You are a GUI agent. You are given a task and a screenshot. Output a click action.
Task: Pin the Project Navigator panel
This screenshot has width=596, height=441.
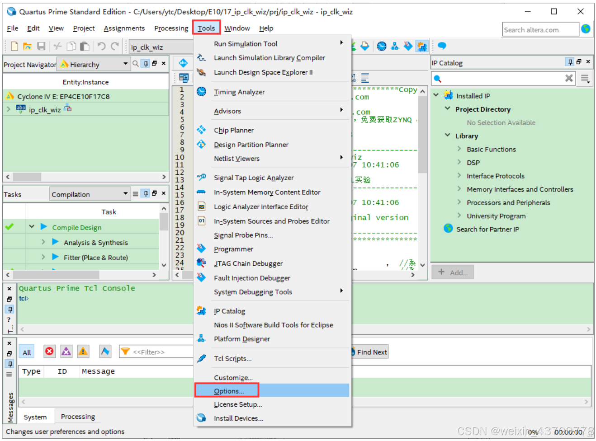pyautogui.click(x=146, y=64)
